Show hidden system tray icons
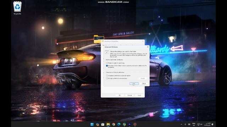Screen dimensions: 227x127 pos(181,124)
